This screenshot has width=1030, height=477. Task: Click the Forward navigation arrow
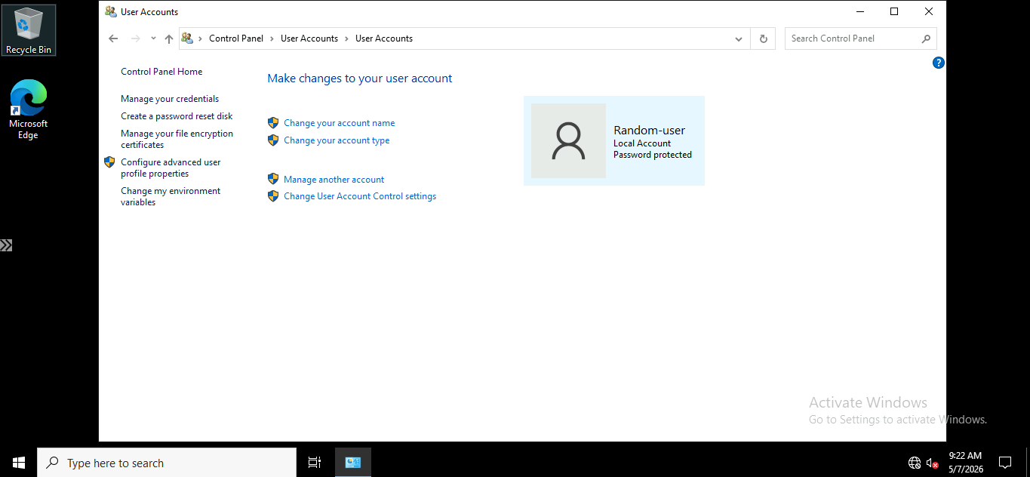[x=136, y=38]
